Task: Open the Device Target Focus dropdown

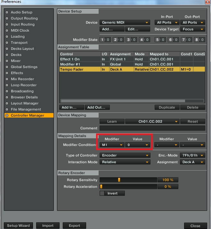Action: [x=192, y=29]
